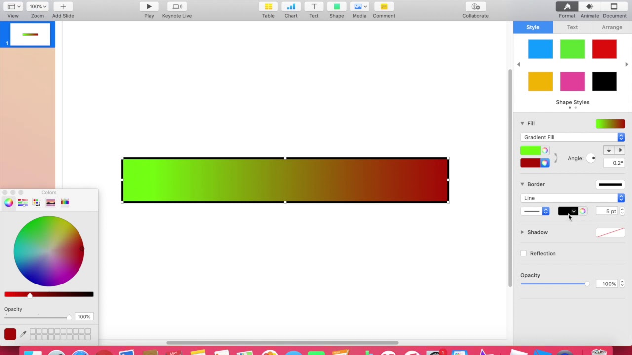Add a Text box

pos(314,6)
